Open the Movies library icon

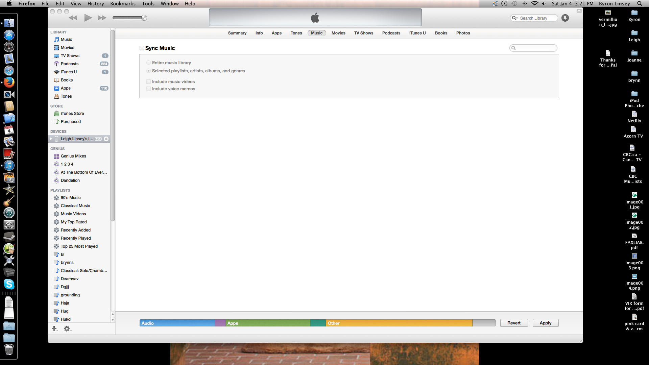[x=56, y=48]
